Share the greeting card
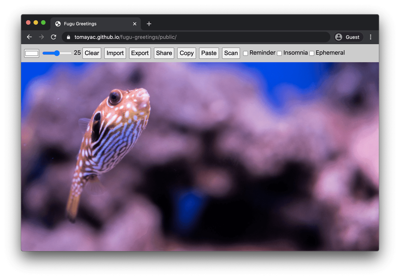The width and height of the screenshot is (400, 279). coord(164,53)
